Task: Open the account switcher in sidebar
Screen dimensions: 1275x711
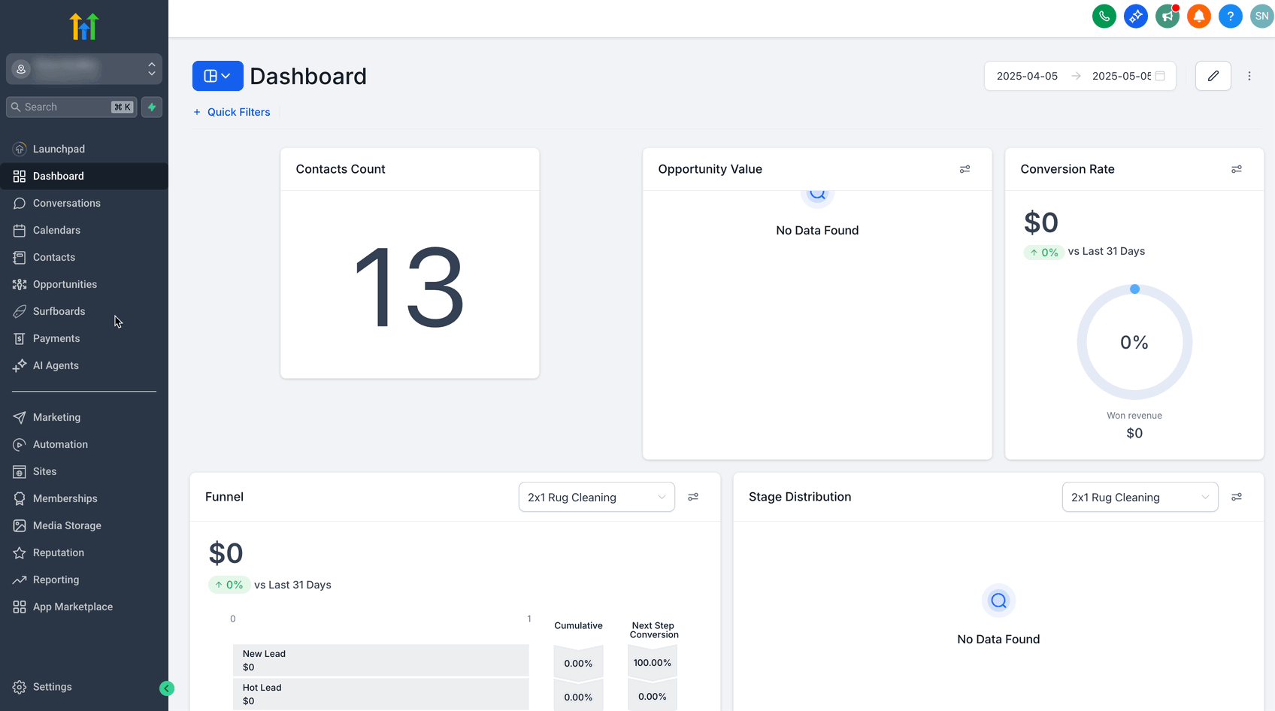Action: point(84,69)
